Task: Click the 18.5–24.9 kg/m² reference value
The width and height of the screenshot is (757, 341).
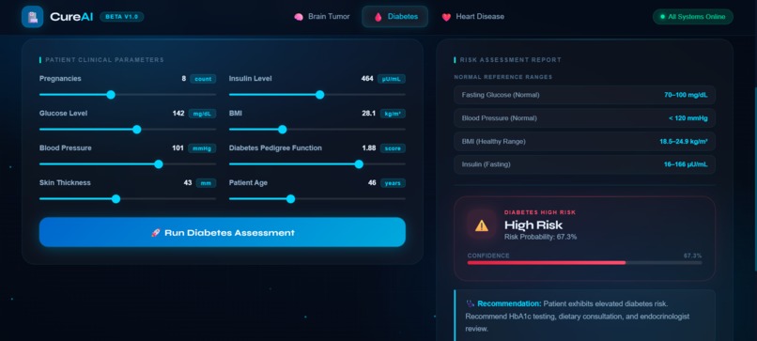Action: [x=684, y=141]
